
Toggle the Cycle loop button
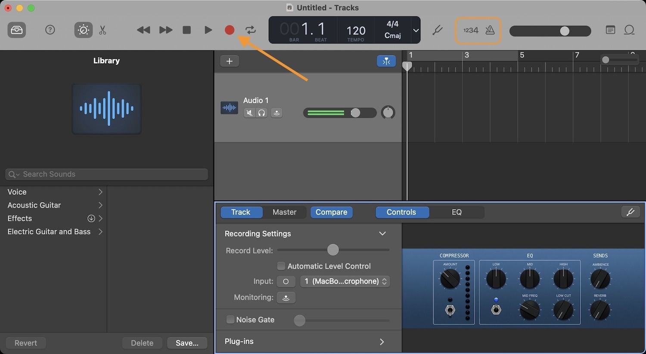pos(251,30)
